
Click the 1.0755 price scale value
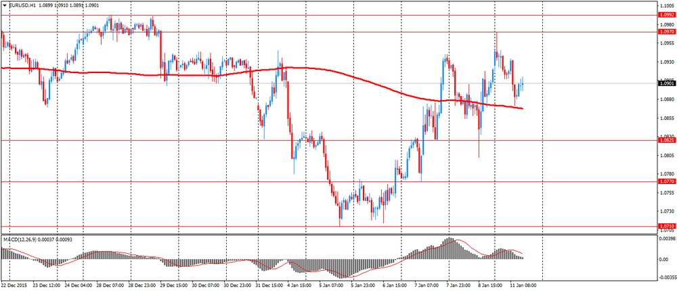[665, 193]
